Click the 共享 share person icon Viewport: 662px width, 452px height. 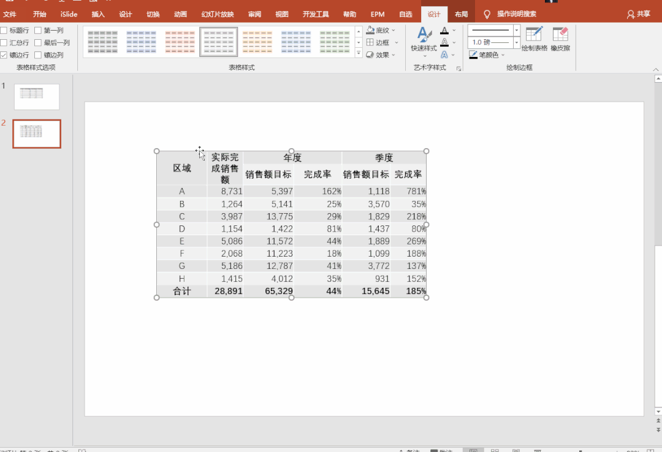[631, 14]
